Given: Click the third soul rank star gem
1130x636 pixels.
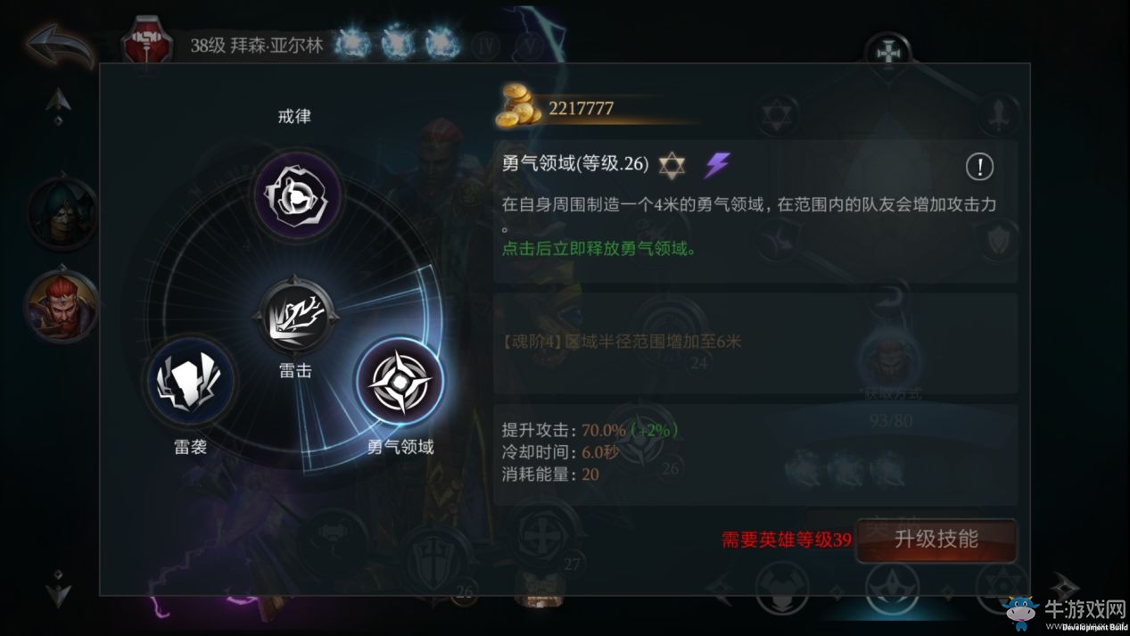Looking at the screenshot, I should pos(442,44).
